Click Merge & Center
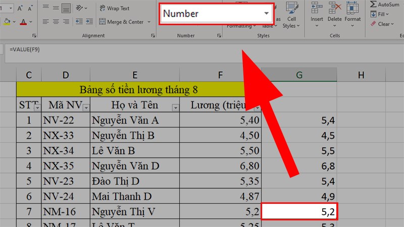The image size is (404, 227). pyautogui.click(x=121, y=22)
